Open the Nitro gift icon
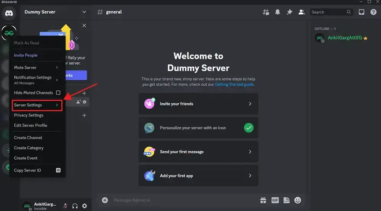Viewport: 381px width, 211px height. 263,200
